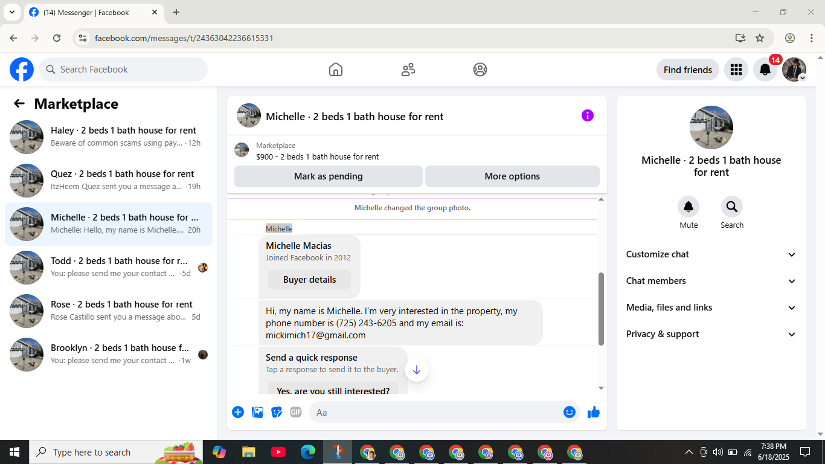Open Microsoft Edge from the taskbar
The width and height of the screenshot is (825, 464).
click(x=308, y=452)
